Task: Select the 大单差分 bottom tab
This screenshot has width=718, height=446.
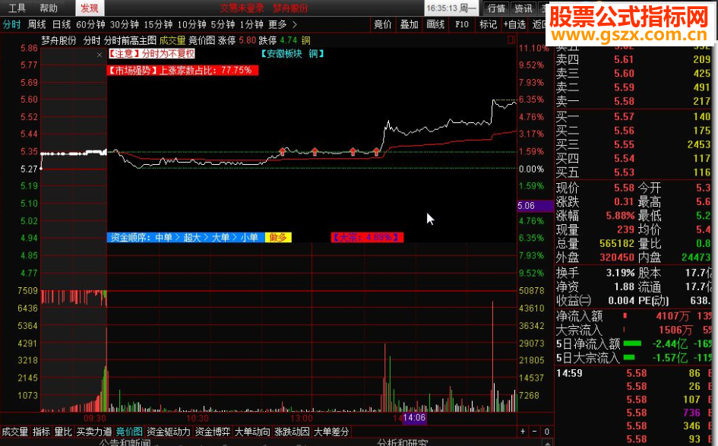Action: pyautogui.click(x=331, y=432)
